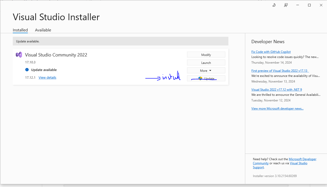The width and height of the screenshot is (327, 187).
Task: Click the date Thursday, November 14, 2024
Action: coord(272,62)
